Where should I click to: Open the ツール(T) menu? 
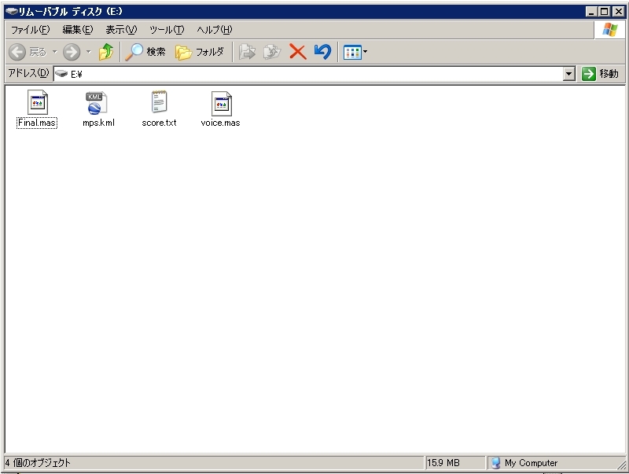point(167,30)
